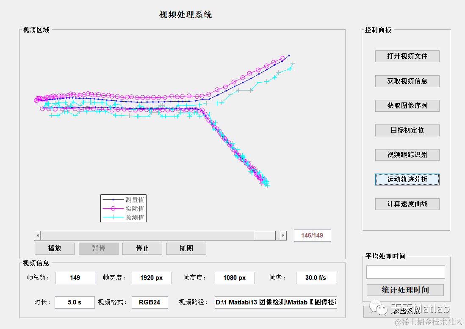Start 视频跟踪识别 processing

[x=407, y=155]
